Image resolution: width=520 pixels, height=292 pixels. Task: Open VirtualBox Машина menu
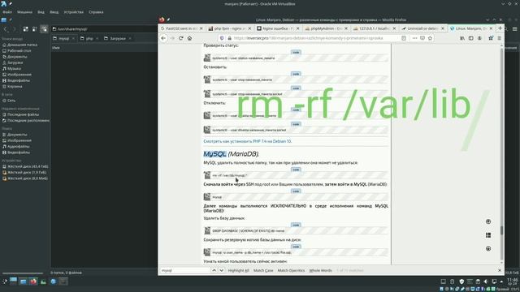(x=24, y=12)
